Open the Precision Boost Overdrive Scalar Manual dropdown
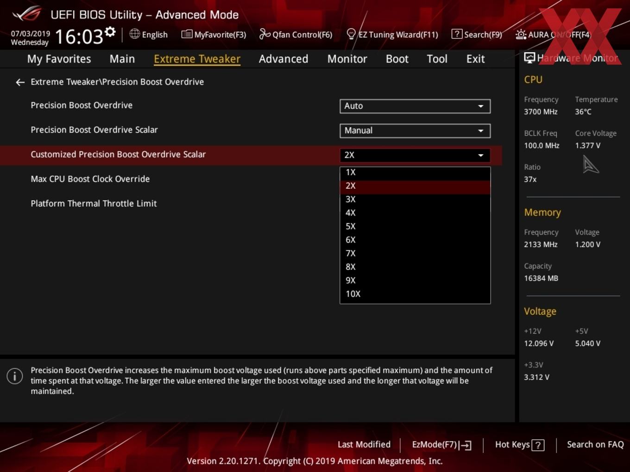This screenshot has width=630, height=472. pyautogui.click(x=415, y=130)
